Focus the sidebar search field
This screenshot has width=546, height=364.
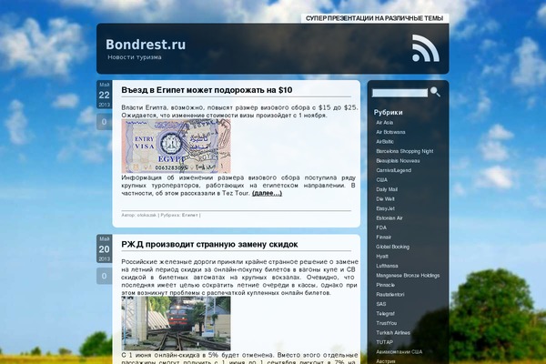click(399, 93)
